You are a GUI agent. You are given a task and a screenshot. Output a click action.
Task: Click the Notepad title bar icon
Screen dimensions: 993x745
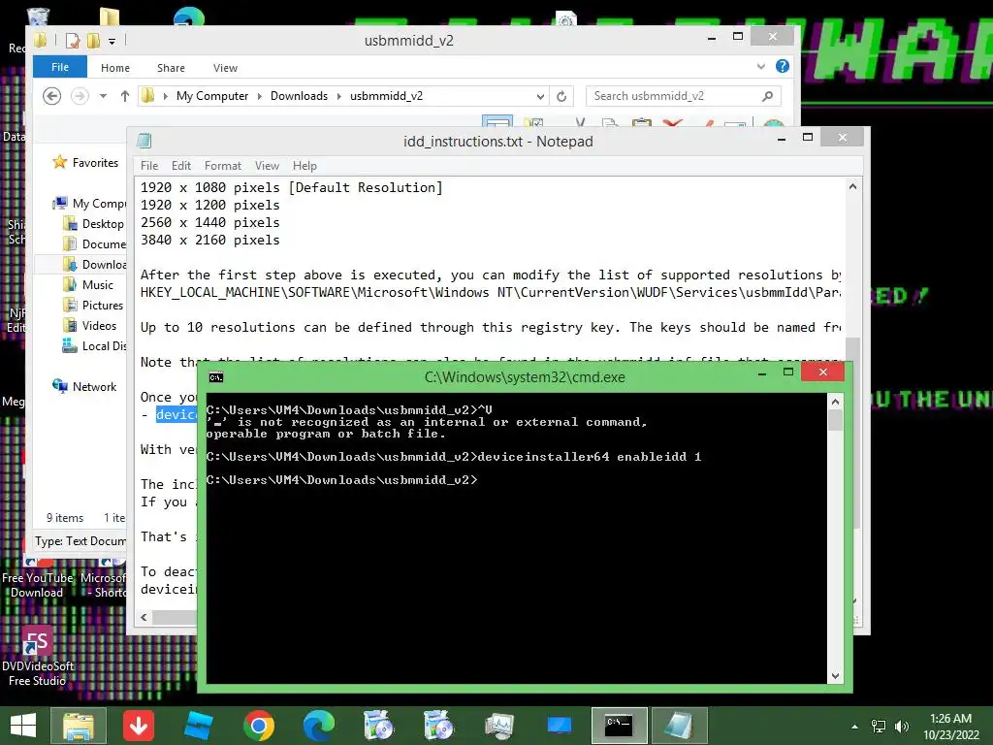[144, 141]
